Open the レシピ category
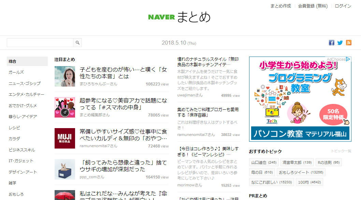The width and height of the screenshot is (361, 200). pyautogui.click(x=14, y=127)
